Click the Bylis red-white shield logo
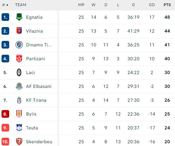 [x=19, y=114]
